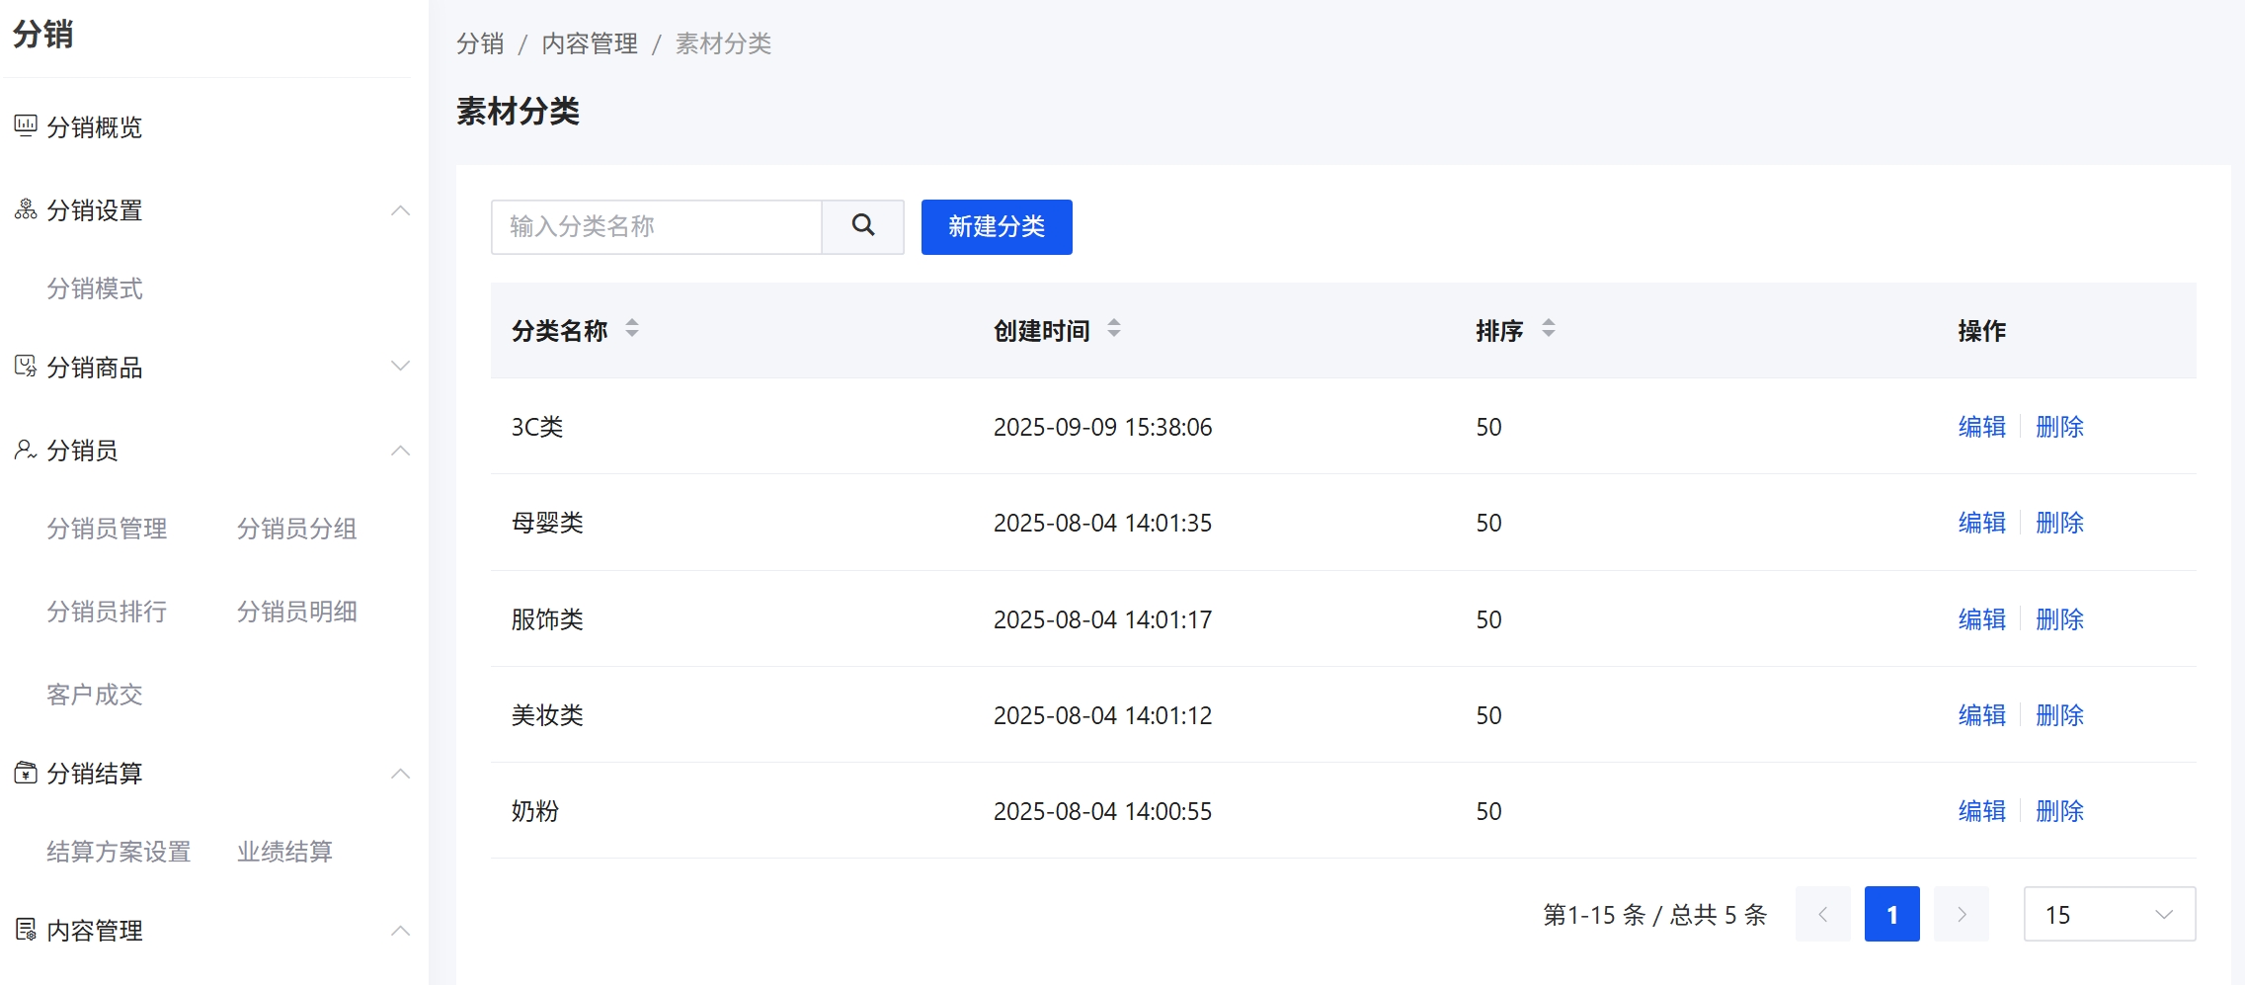Click the 分销结算 settlement icon
Screen dimensions: 2245x985
click(25, 772)
